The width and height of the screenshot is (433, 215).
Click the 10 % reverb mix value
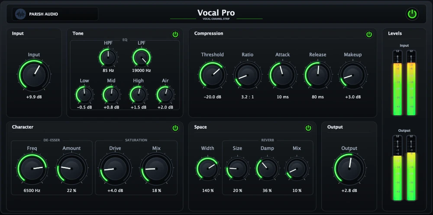click(297, 191)
